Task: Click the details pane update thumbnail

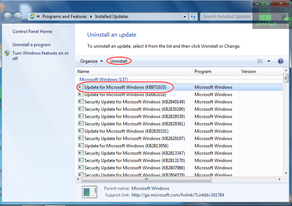Action: coord(89,192)
